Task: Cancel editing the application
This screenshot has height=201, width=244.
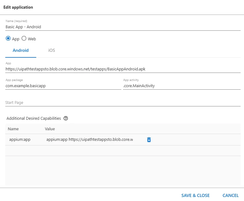Action: click(x=230, y=195)
